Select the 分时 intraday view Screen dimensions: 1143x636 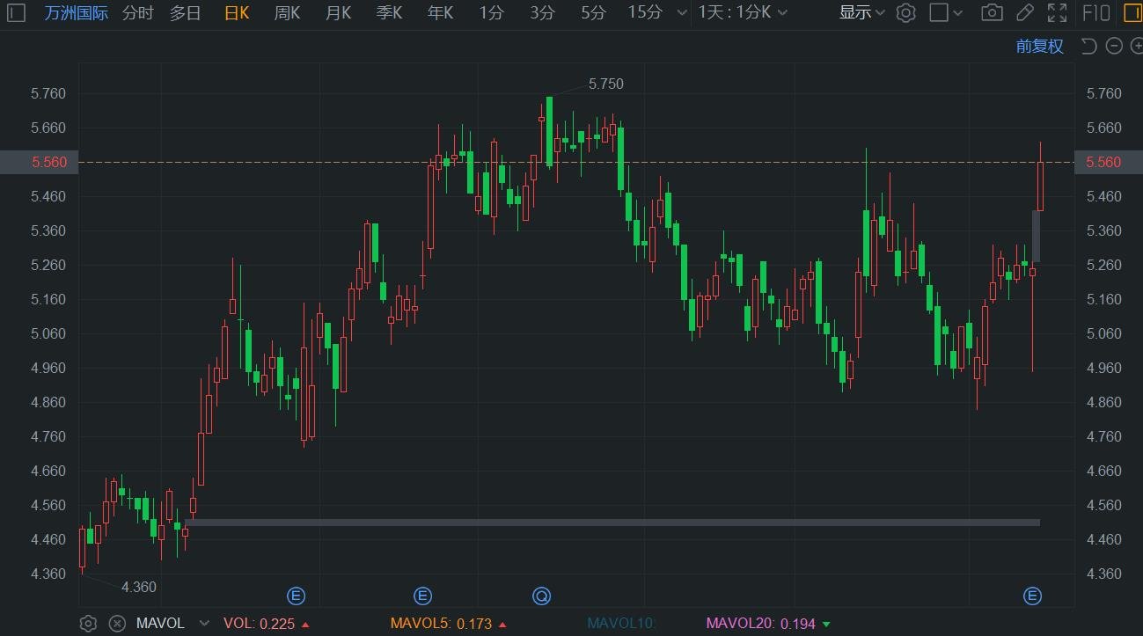(137, 12)
